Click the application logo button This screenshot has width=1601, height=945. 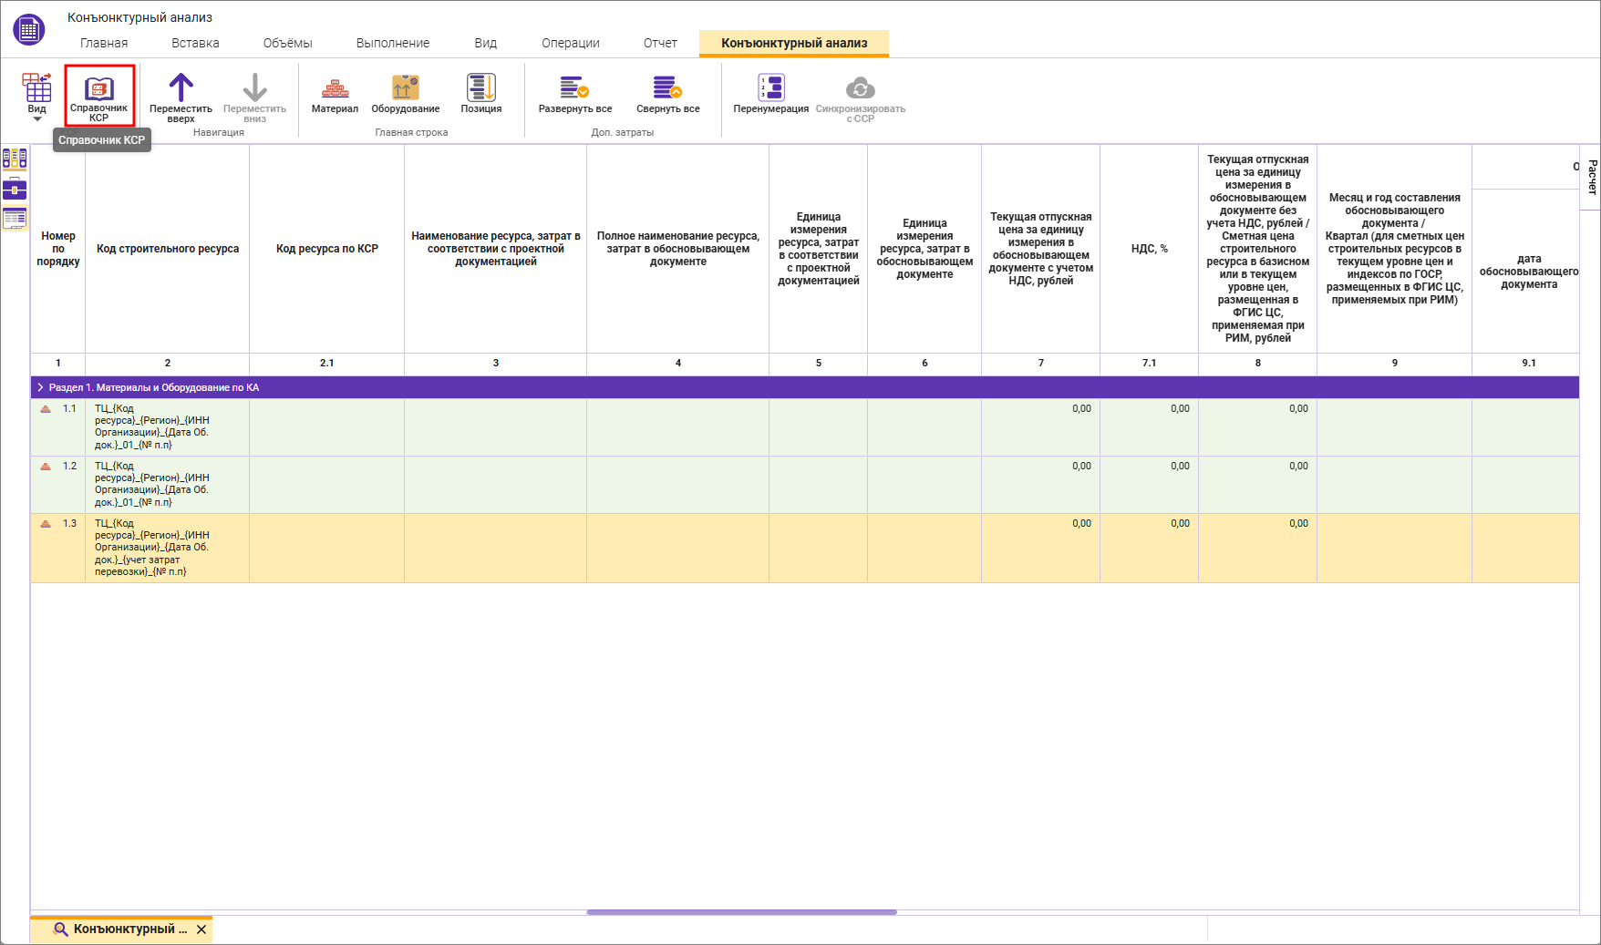click(x=29, y=29)
